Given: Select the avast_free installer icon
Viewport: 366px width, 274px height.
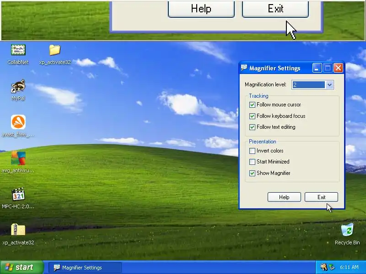Looking at the screenshot, I should click(18, 122).
